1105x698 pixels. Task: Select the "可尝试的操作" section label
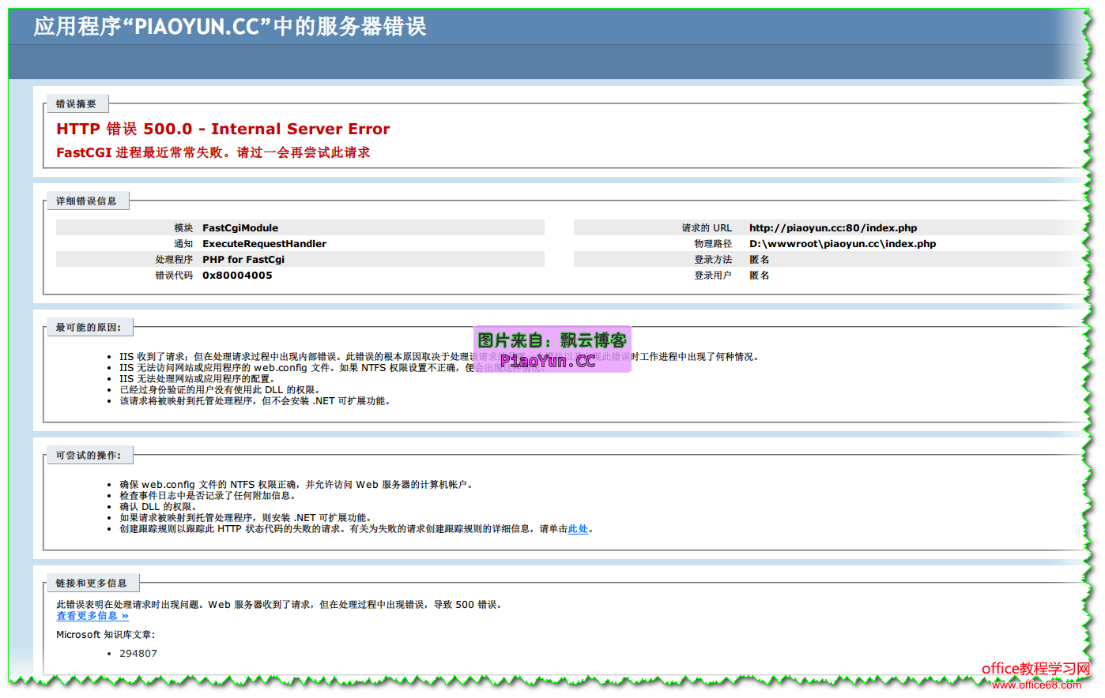click(x=89, y=456)
